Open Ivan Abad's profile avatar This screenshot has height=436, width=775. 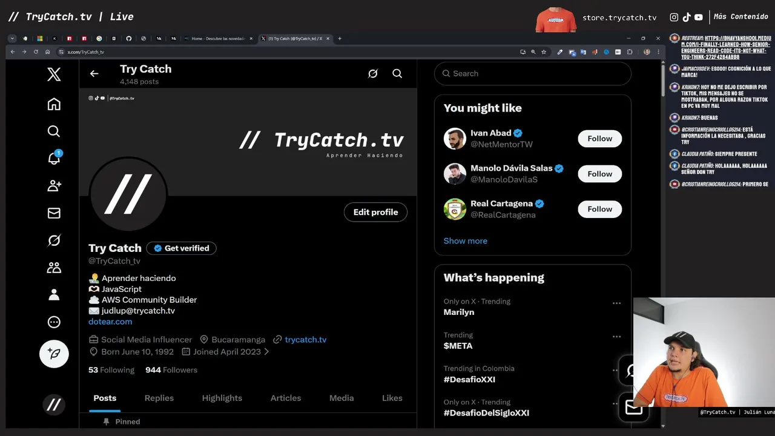(x=455, y=139)
